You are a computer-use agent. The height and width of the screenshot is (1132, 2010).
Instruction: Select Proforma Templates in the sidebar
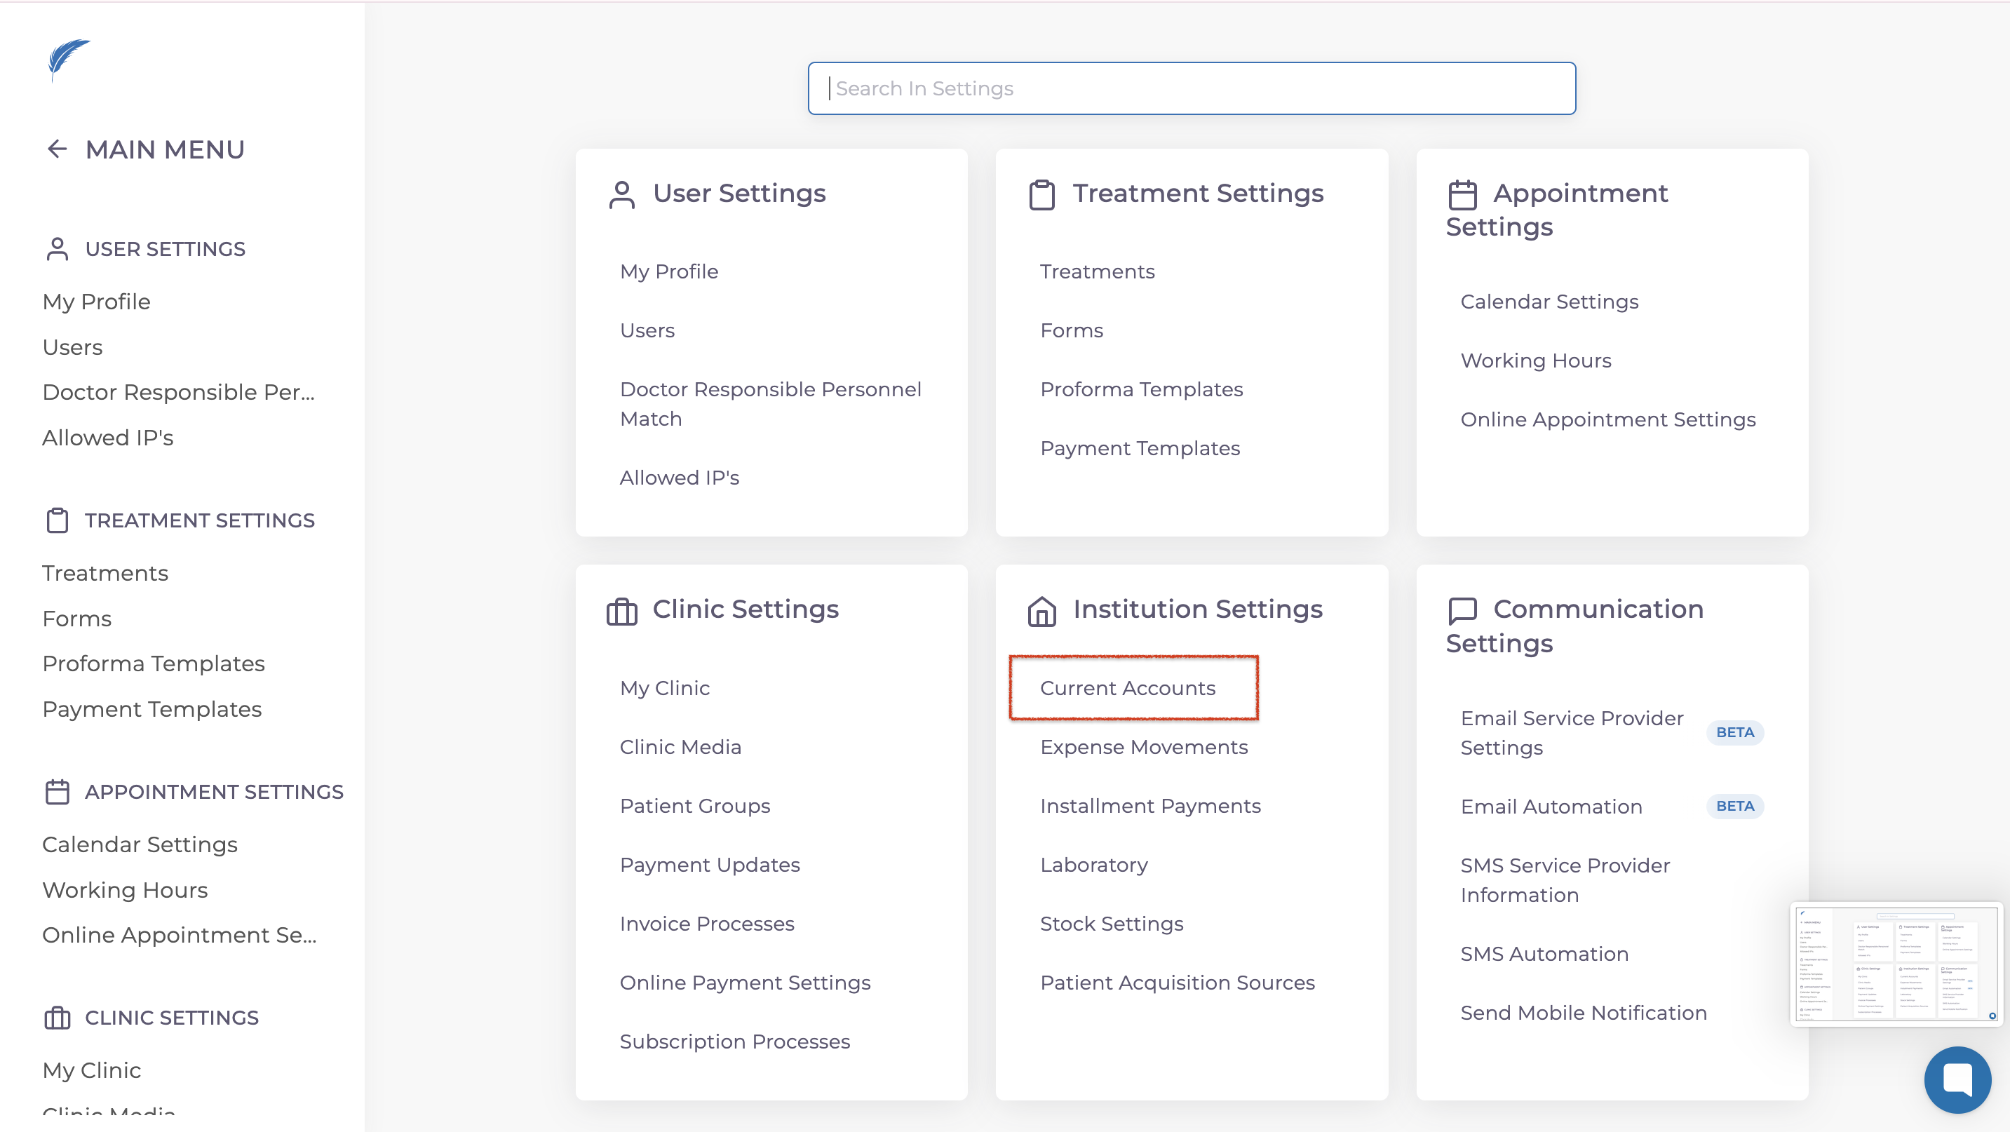[154, 663]
